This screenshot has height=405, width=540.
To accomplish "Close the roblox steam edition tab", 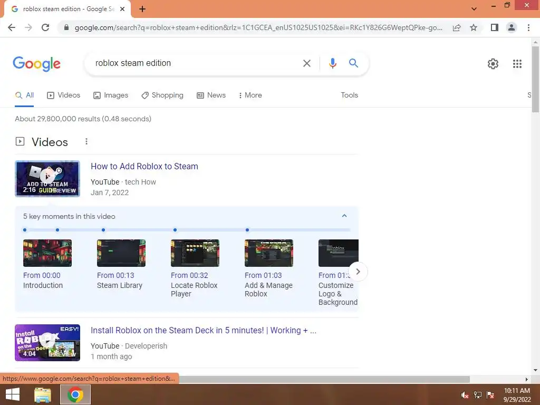I will click(122, 9).
